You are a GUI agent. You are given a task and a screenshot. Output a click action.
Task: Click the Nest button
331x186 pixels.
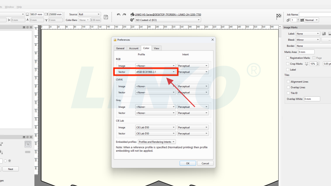coord(11,169)
